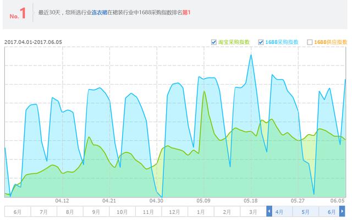Select 1月 on the timeline
The width and height of the screenshot is (352, 220).
click(201, 211)
